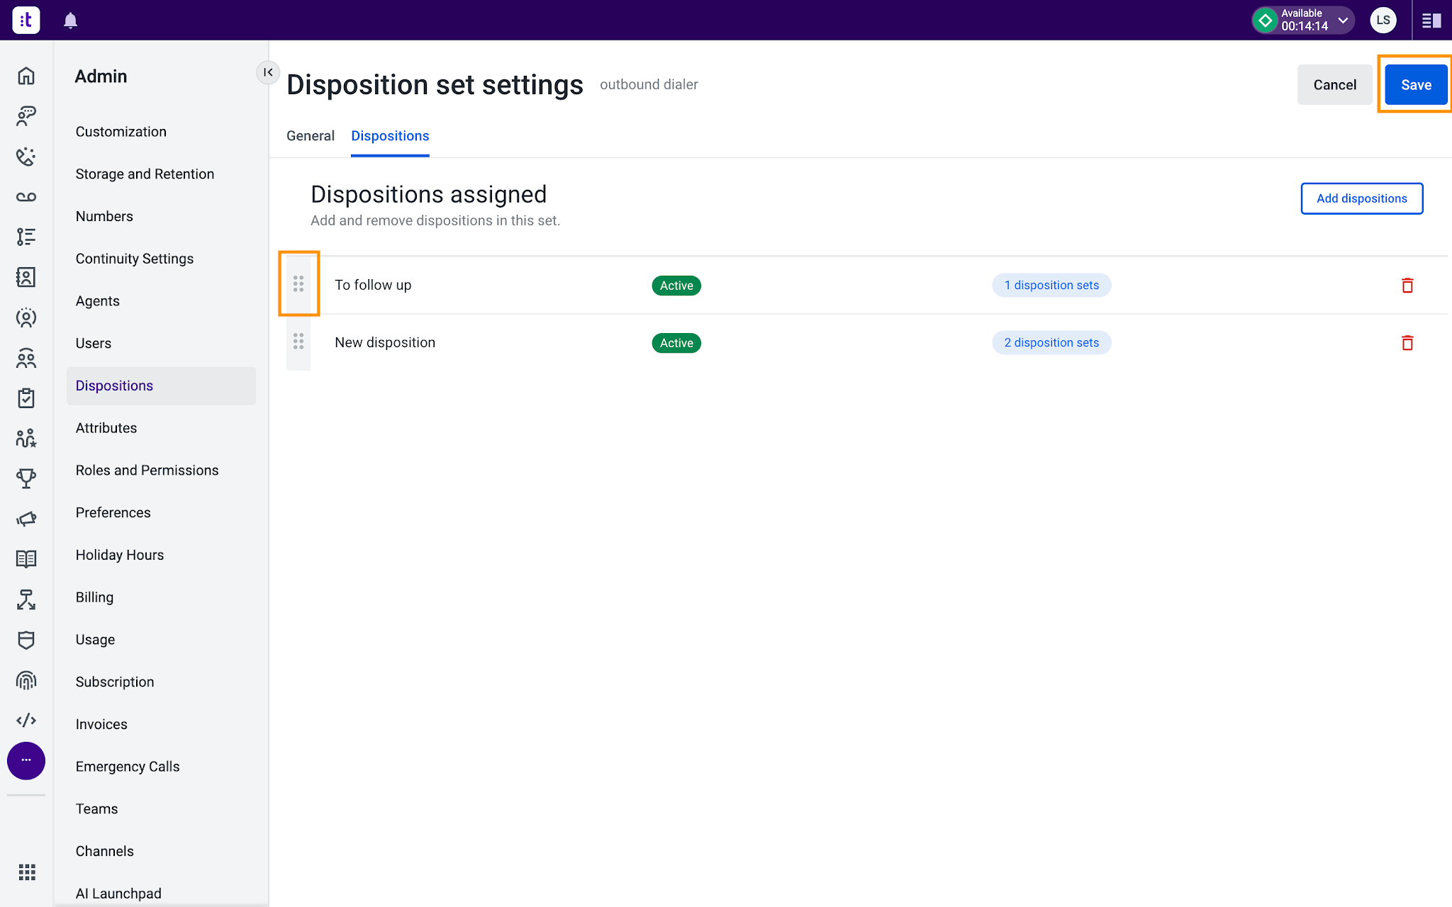Open the task list icon

coord(26,237)
